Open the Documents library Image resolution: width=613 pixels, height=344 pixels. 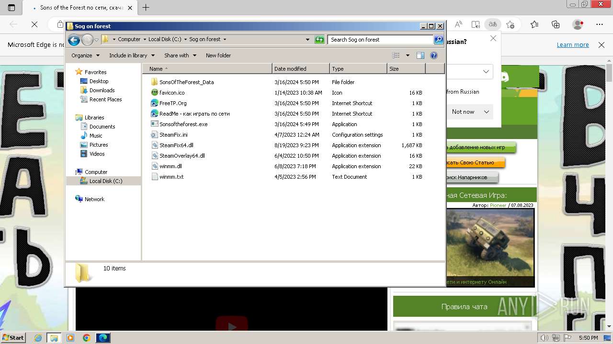click(102, 127)
